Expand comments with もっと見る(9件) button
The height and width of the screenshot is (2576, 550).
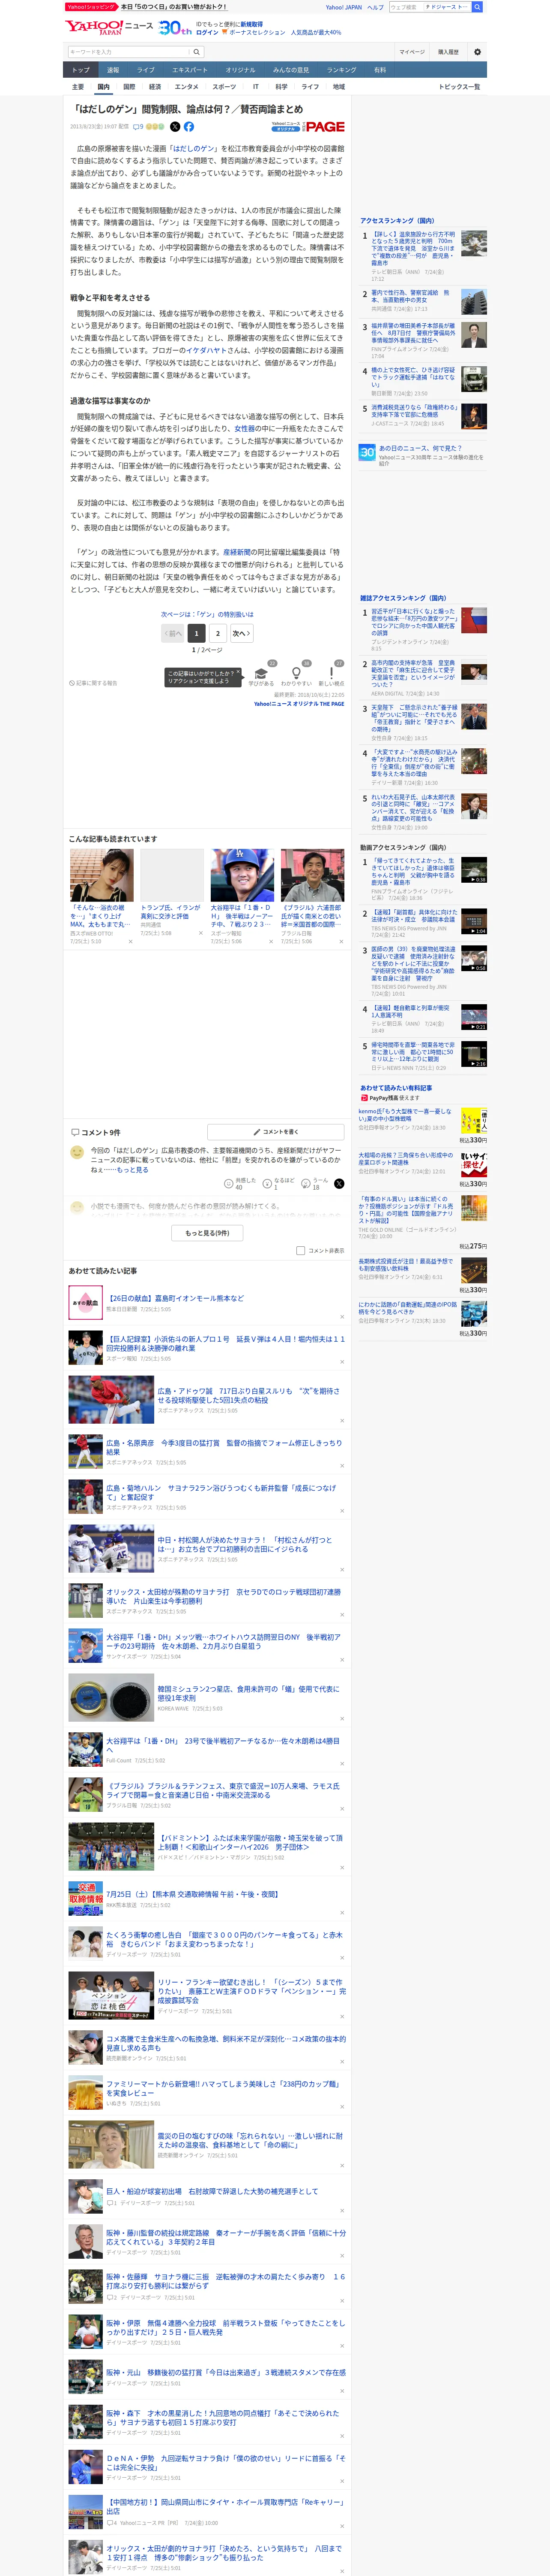pyautogui.click(x=208, y=1233)
